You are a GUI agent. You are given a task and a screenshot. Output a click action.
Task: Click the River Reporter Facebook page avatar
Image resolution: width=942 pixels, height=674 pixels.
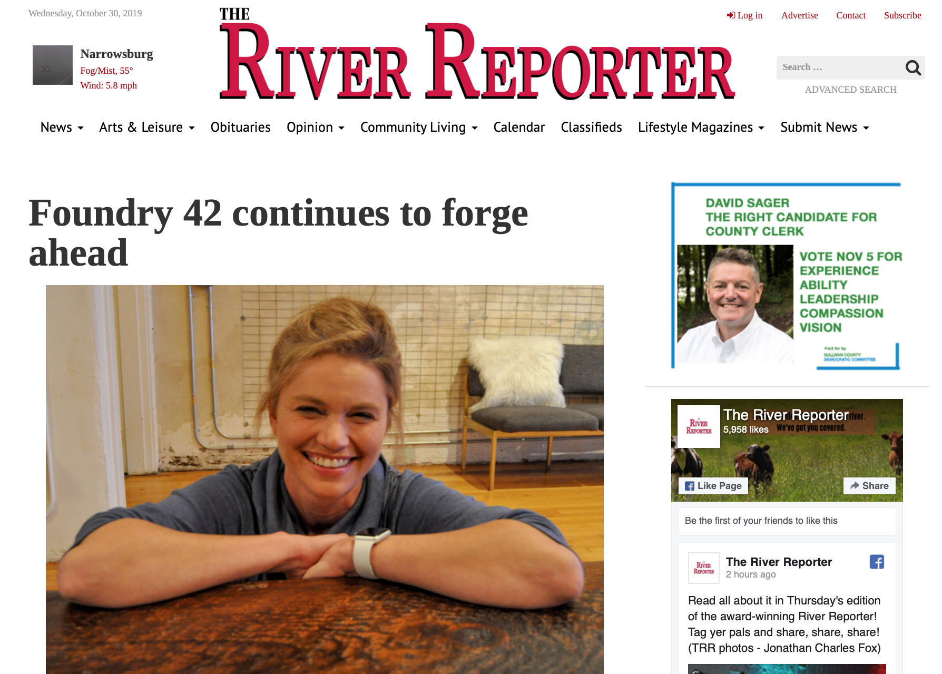[x=699, y=426]
